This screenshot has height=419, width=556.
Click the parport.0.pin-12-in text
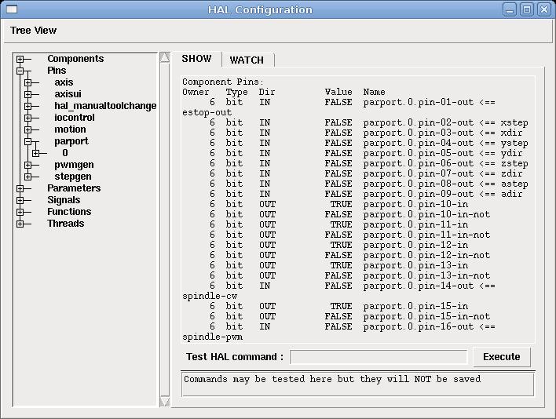415,245
